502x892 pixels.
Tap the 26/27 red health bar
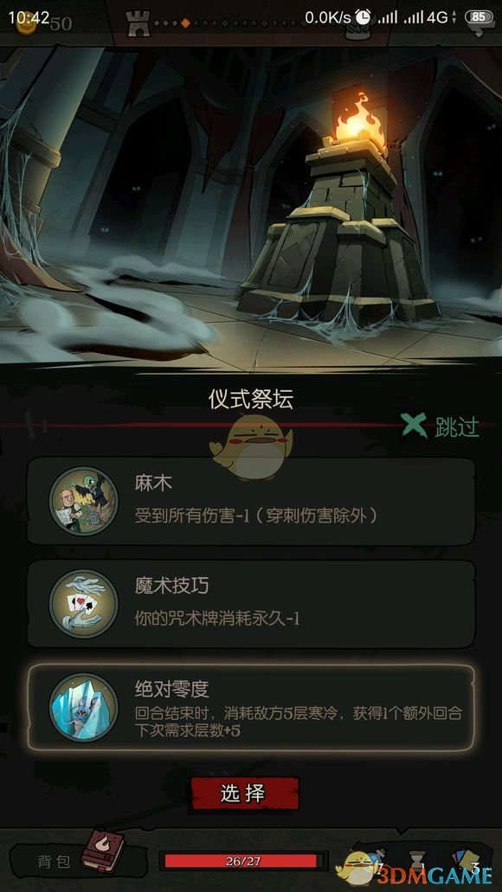(x=243, y=861)
